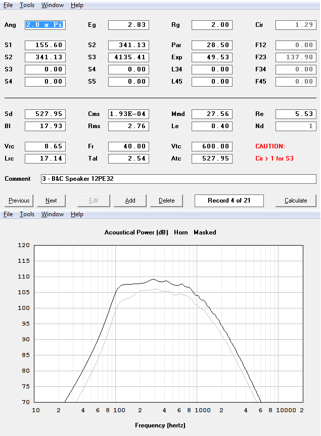Click the Atc field showing 527.95

(212, 159)
